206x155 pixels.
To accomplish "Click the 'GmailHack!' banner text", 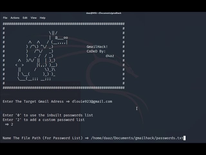I will click(x=97, y=46).
